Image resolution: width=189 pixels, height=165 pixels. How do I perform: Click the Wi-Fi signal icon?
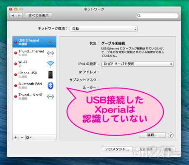click(51, 64)
